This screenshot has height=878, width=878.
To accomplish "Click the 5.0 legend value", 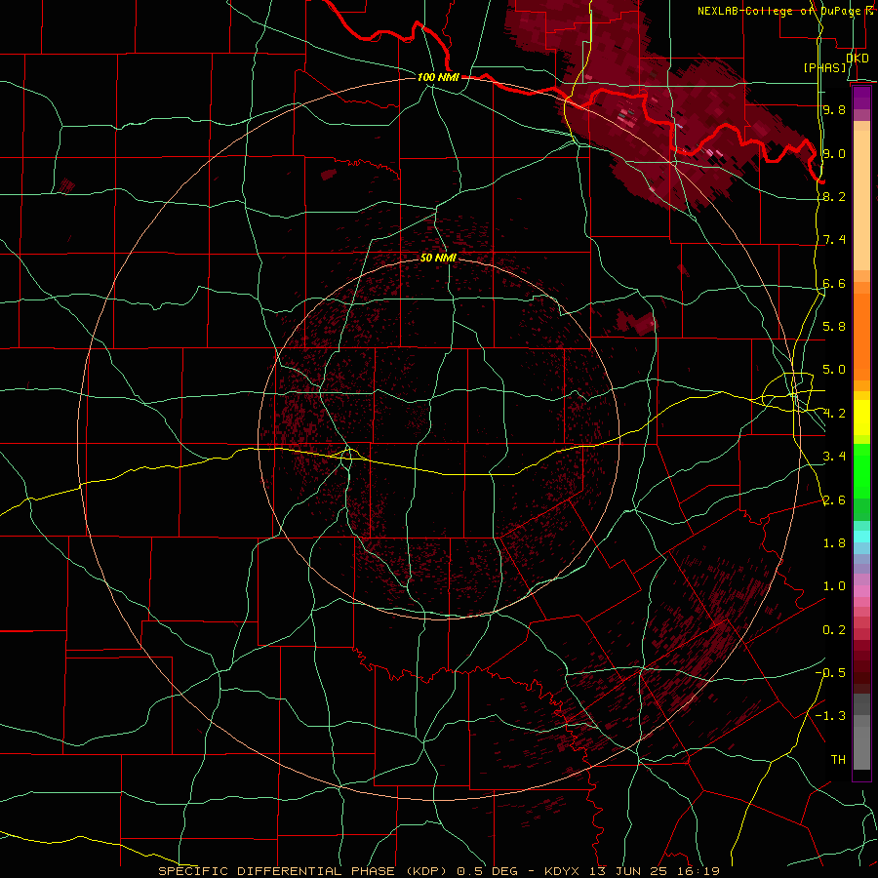I will [x=834, y=370].
